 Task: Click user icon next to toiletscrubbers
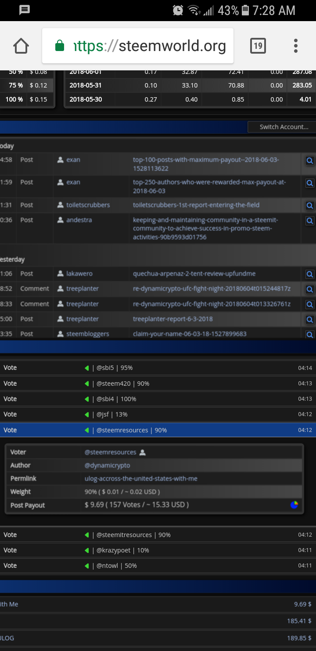pyautogui.click(x=61, y=205)
